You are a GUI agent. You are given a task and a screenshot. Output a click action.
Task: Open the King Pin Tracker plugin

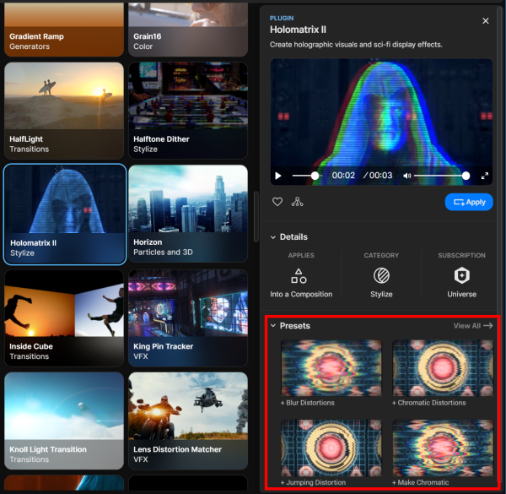188,318
